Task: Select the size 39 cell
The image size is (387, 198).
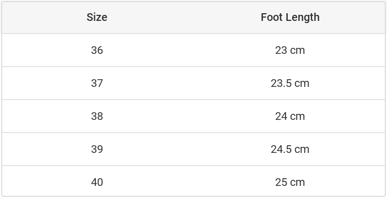Action: (97, 149)
